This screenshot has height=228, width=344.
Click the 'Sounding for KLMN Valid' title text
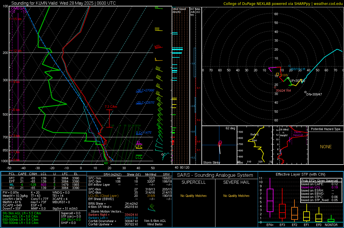tap(35, 3)
